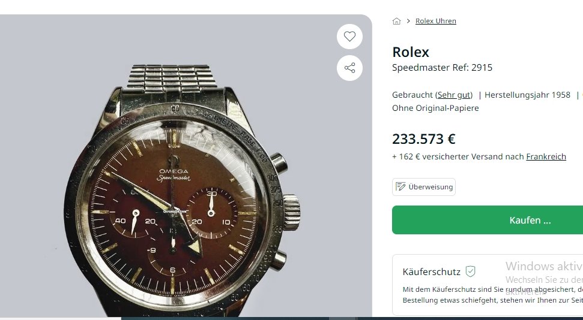Click the Käuferschutz heading
Viewport: 583px width, 320px height.
[x=431, y=272]
